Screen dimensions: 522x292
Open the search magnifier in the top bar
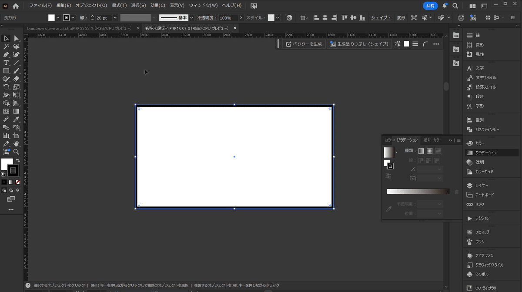[455, 6]
